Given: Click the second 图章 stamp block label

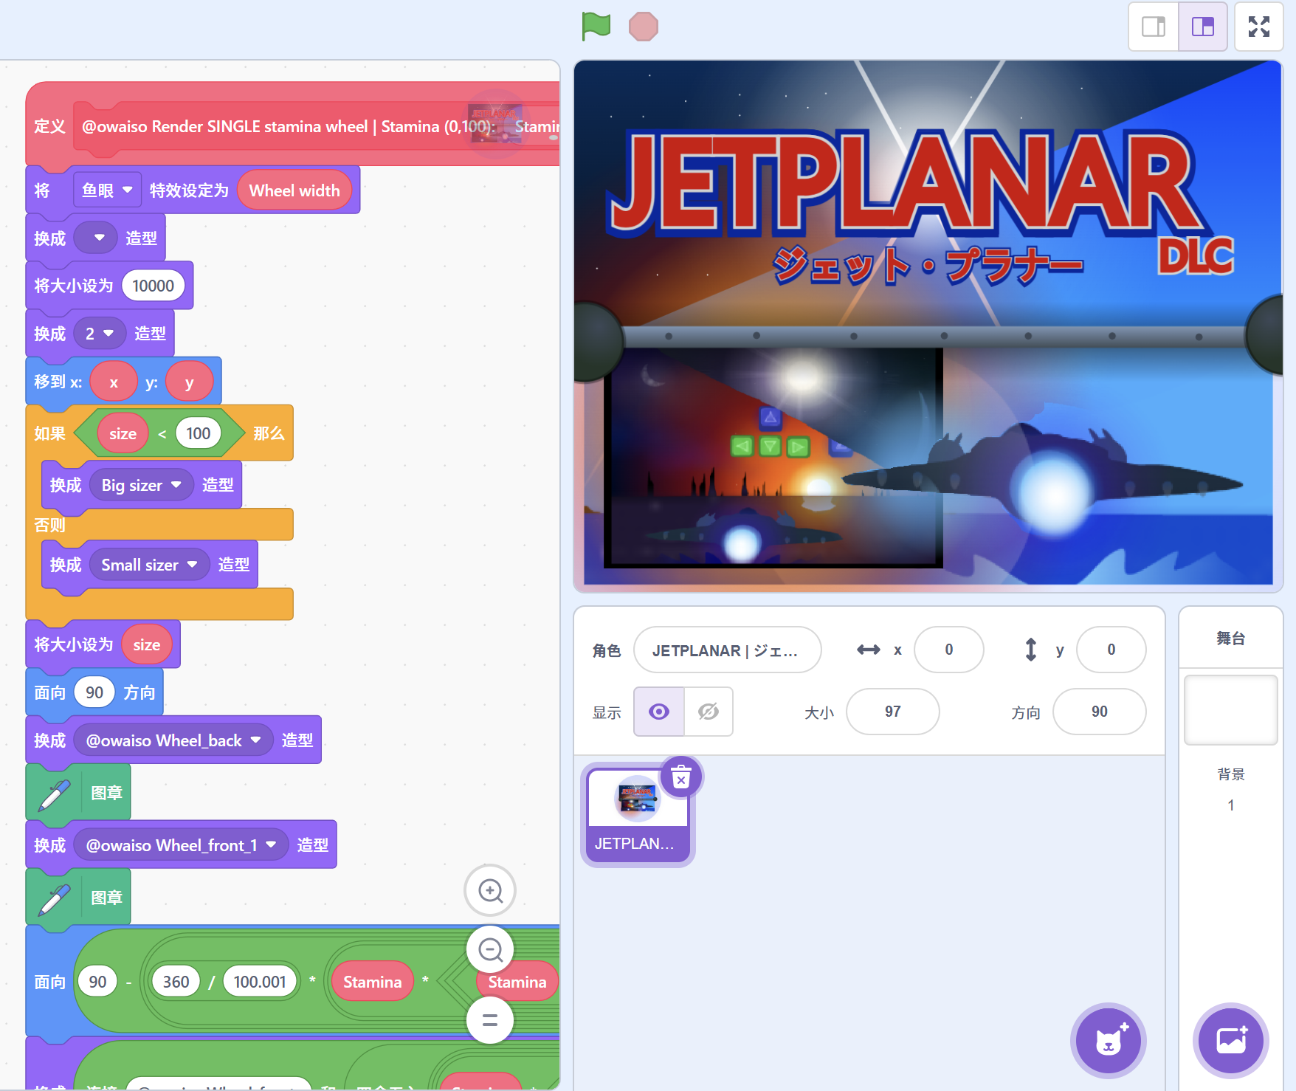Looking at the screenshot, I should coord(106,898).
